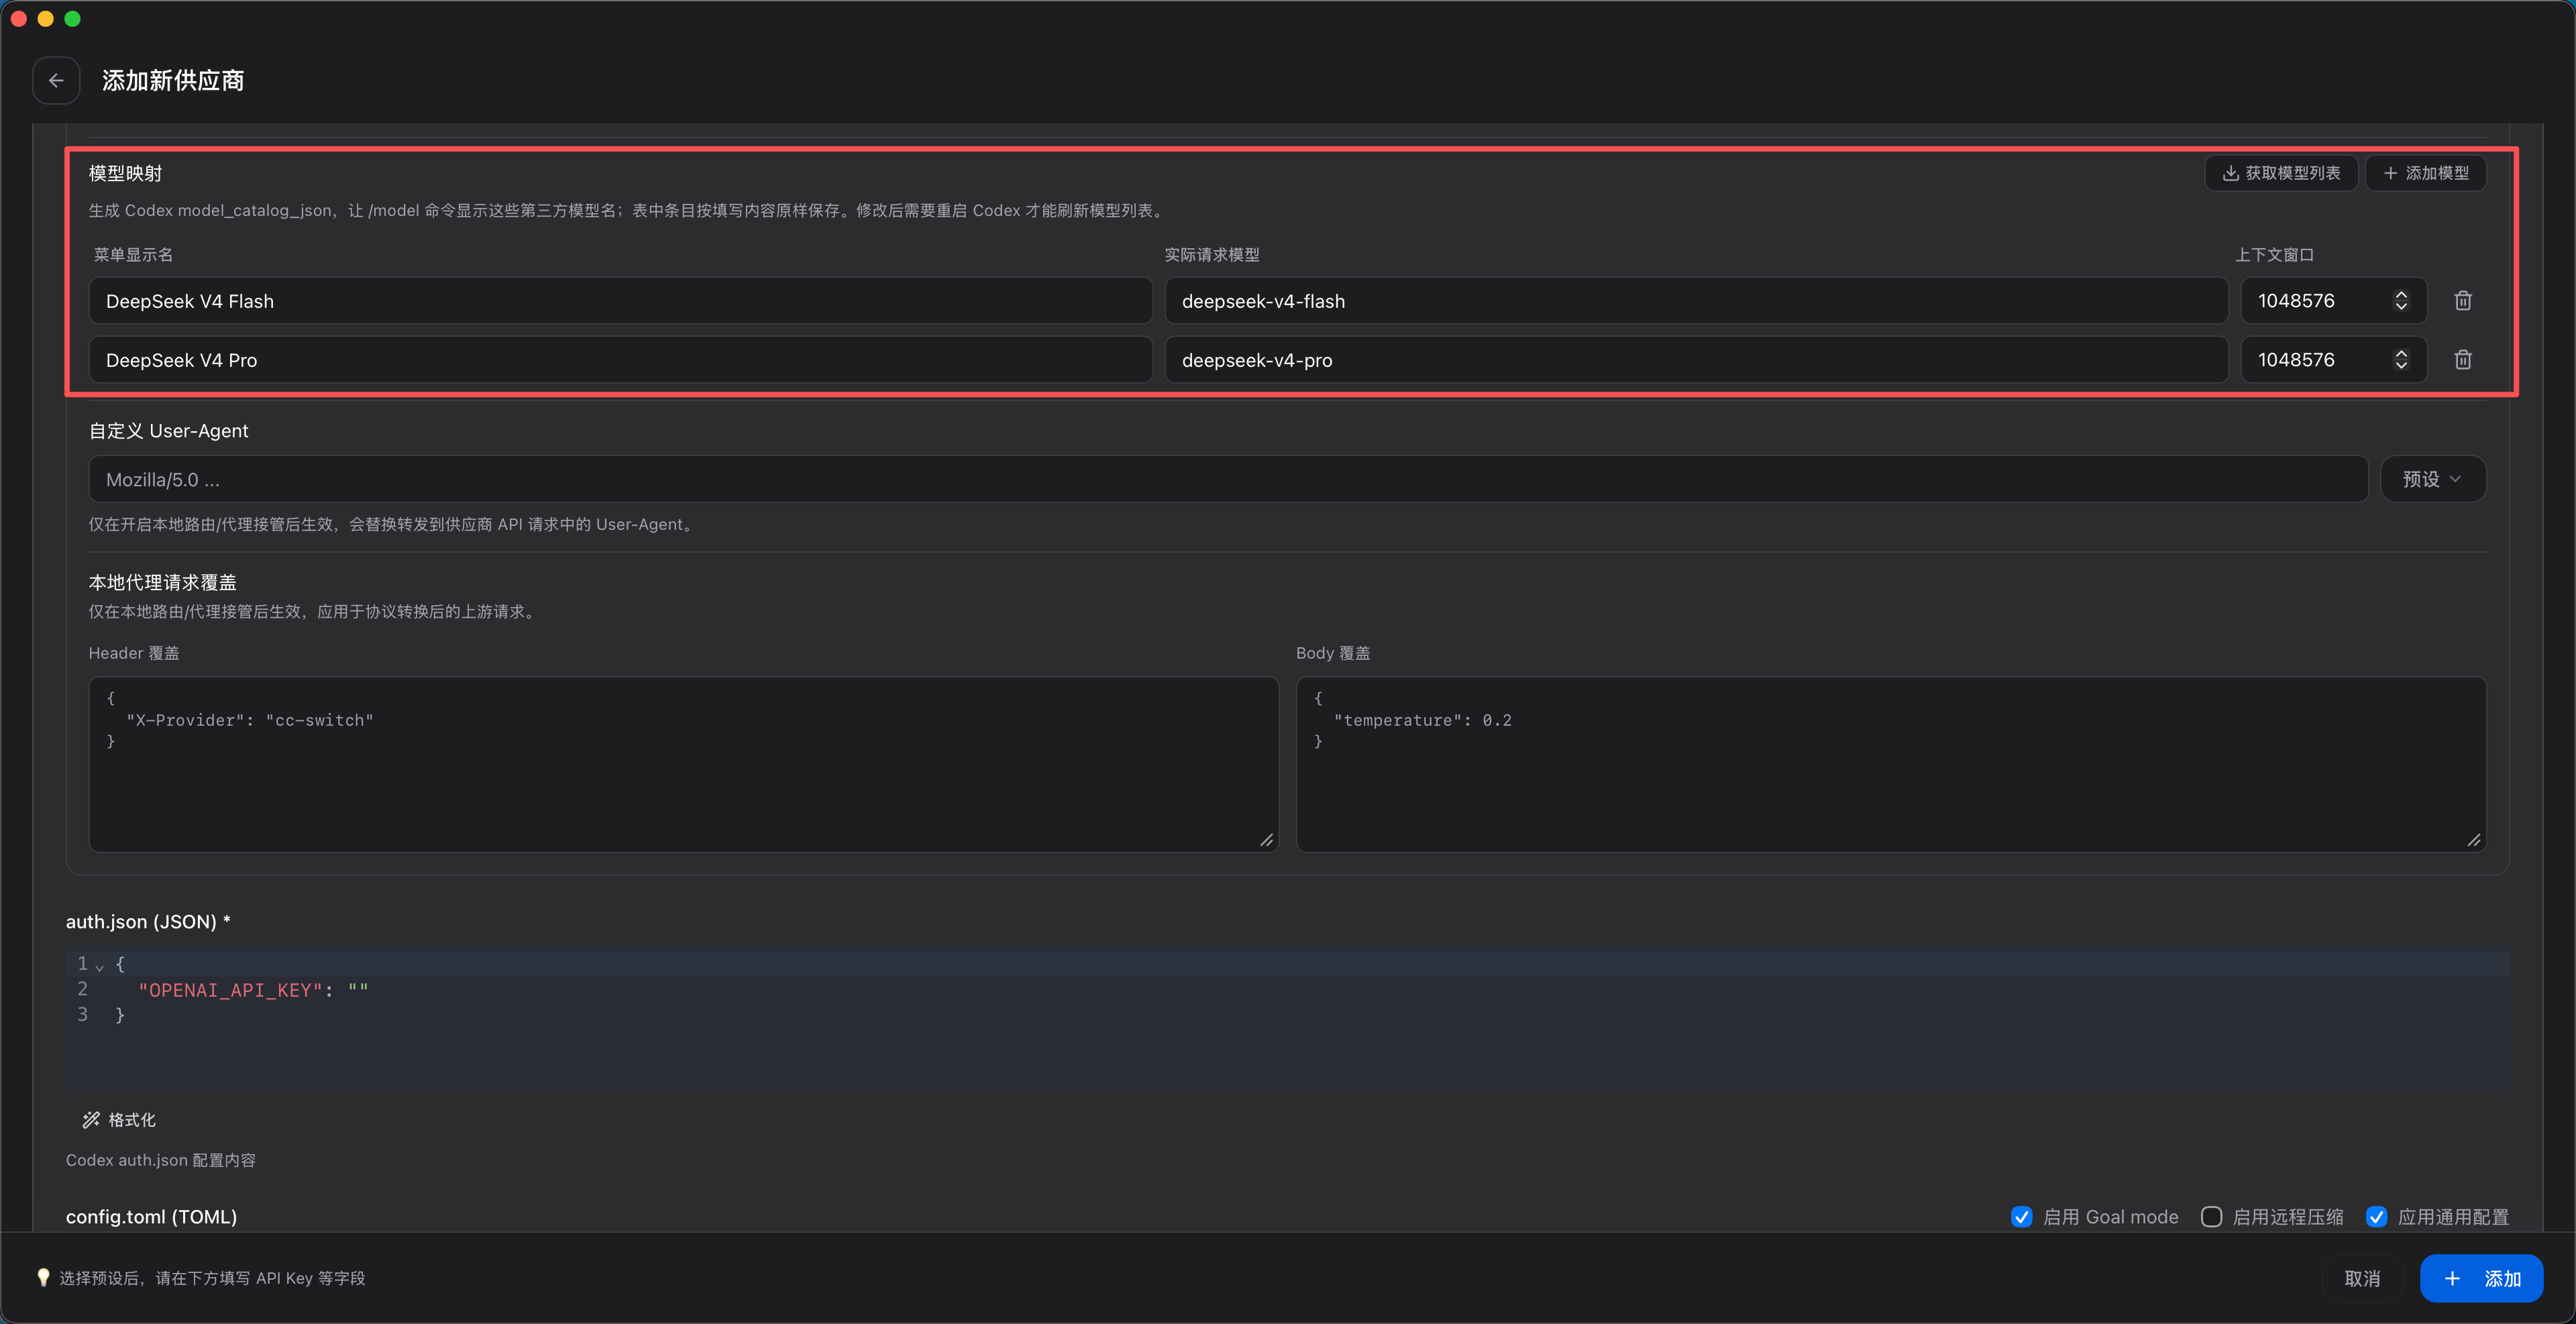Click inside the Header 覆盖 textarea

[x=684, y=765]
